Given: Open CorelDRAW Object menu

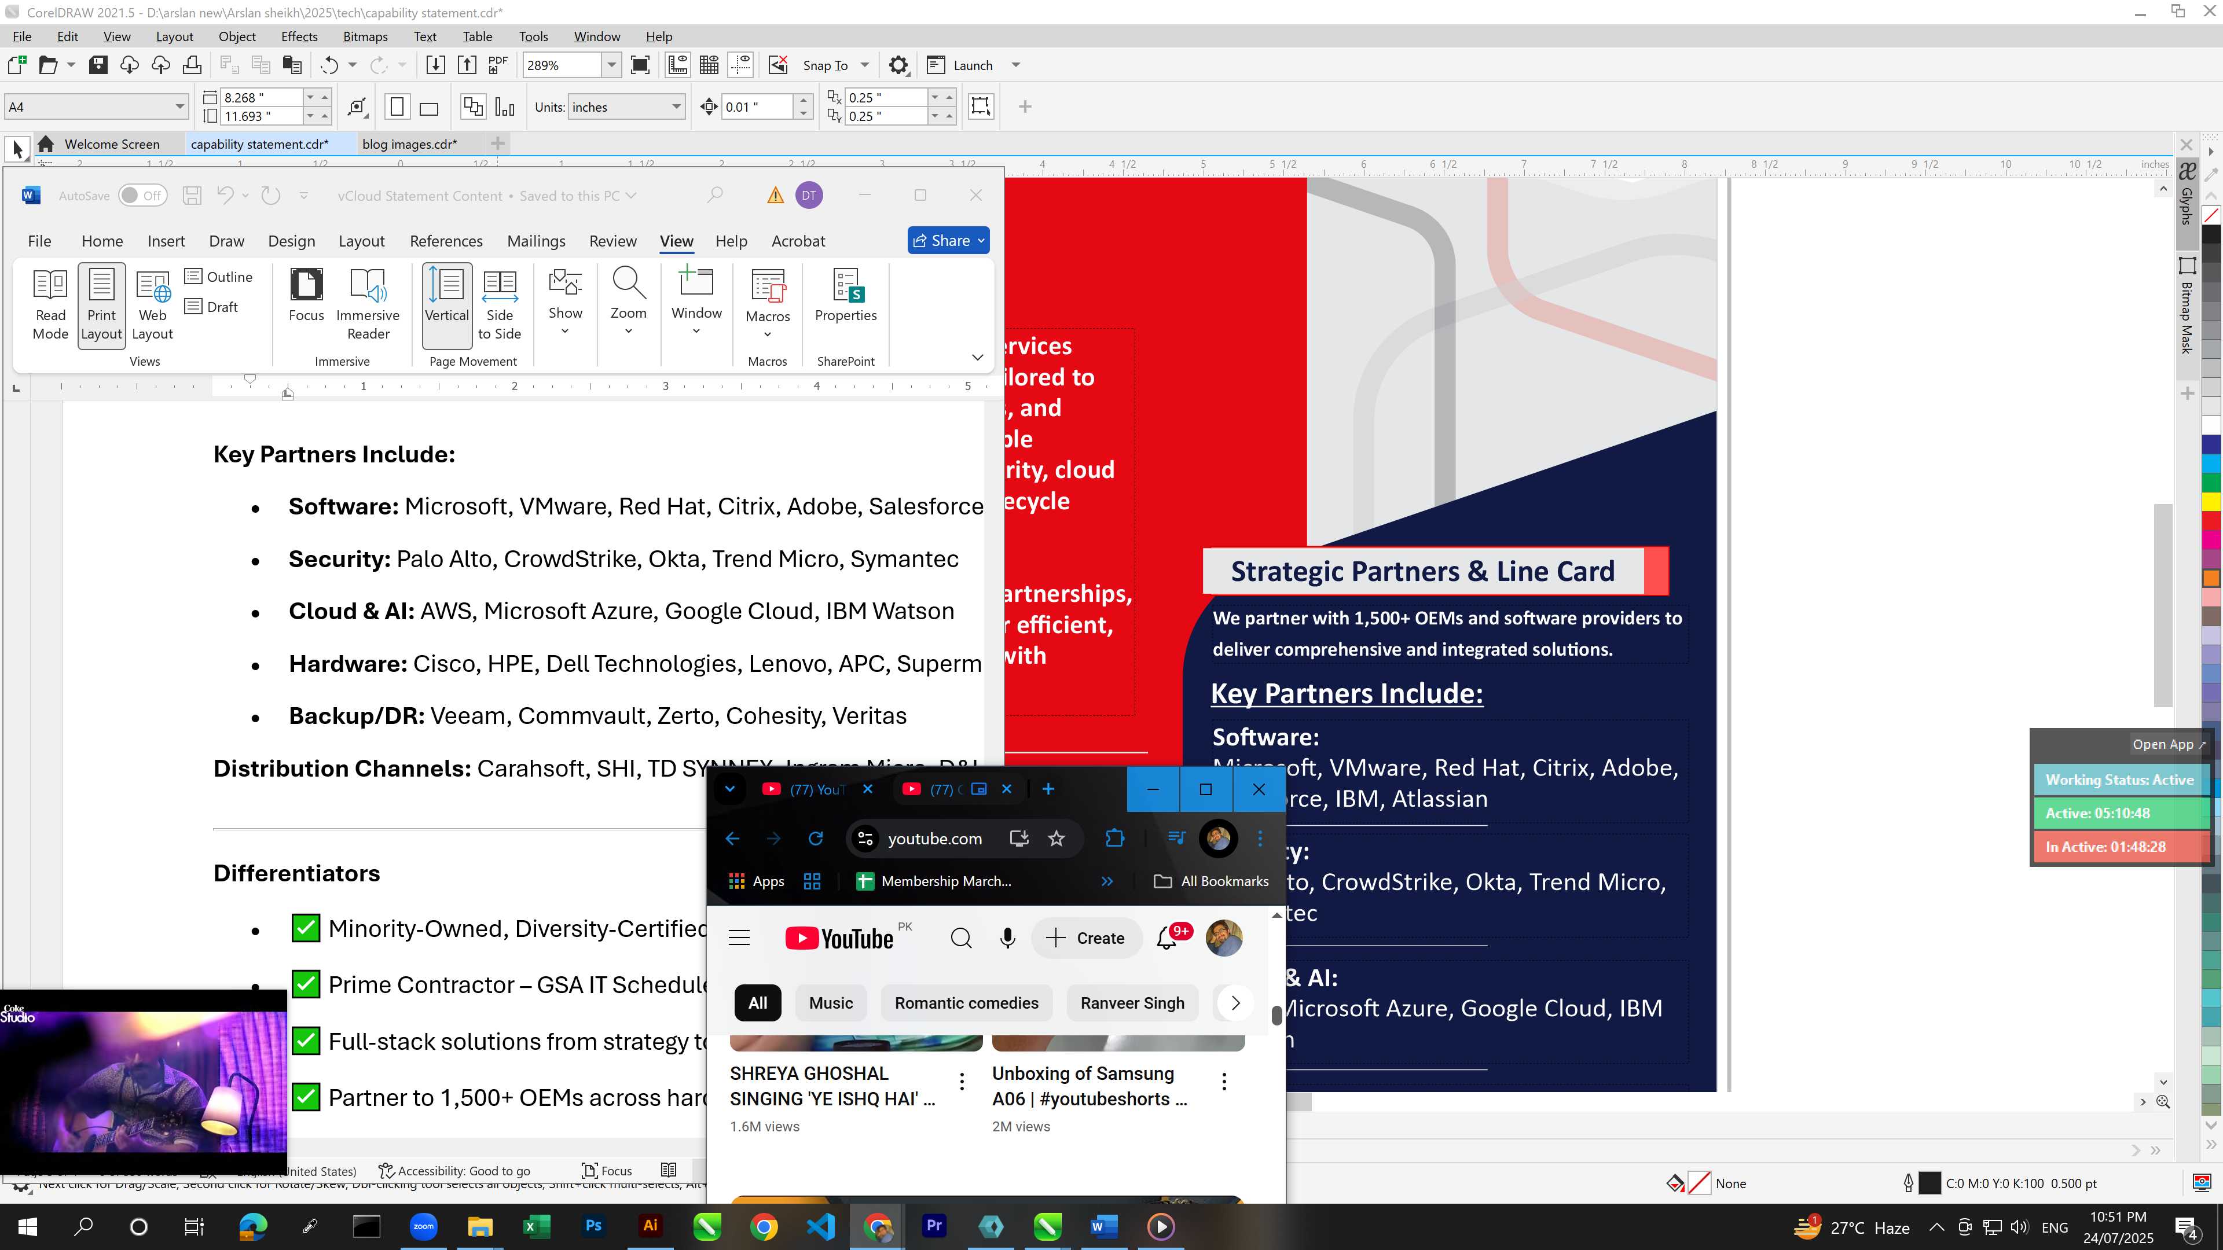Looking at the screenshot, I should 236,36.
